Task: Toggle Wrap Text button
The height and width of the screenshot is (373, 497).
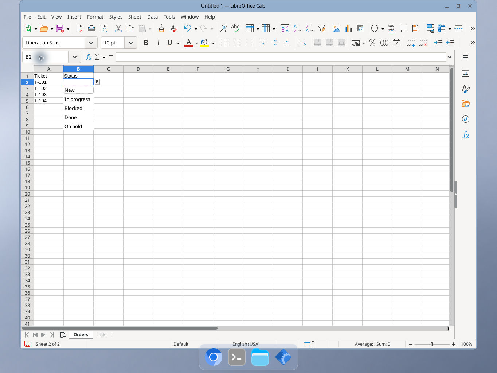Action: [302, 43]
